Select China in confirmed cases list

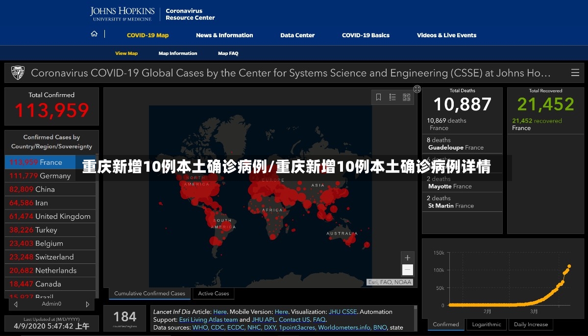pyautogui.click(x=50, y=189)
